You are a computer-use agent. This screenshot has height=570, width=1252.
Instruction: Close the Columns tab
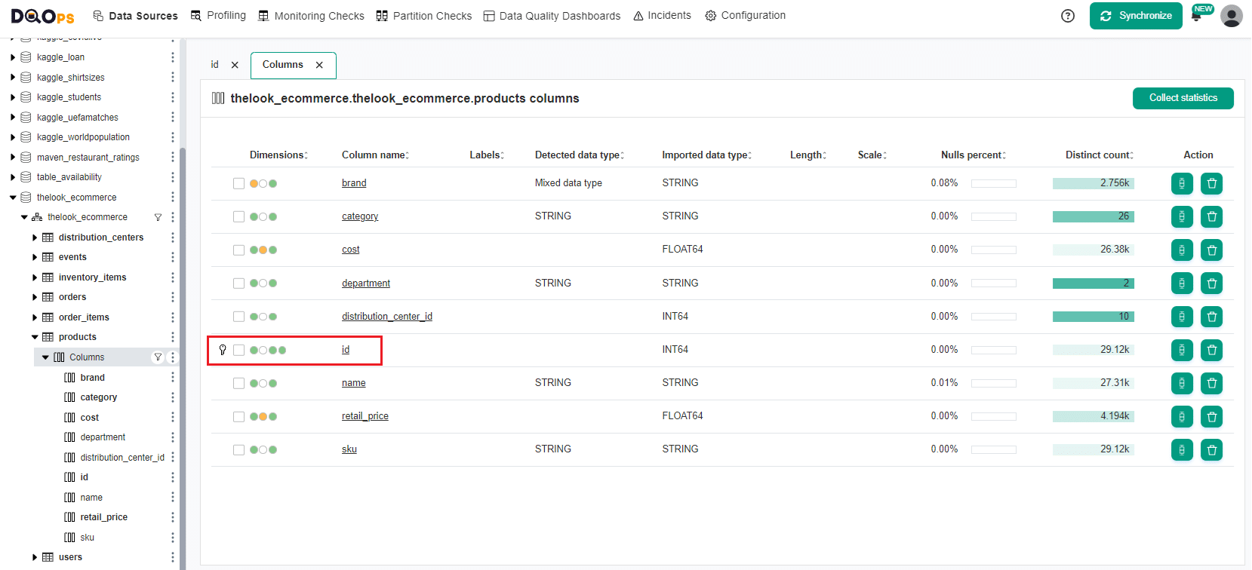(320, 65)
